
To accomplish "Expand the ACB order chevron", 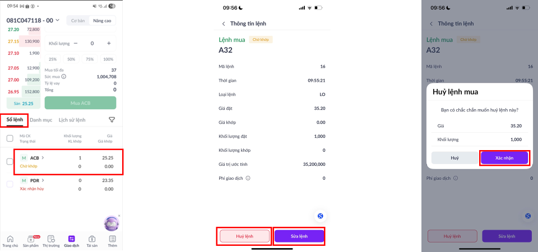I will coord(43,158).
